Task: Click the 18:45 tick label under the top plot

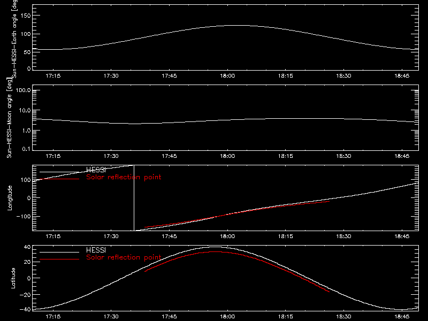Action: pyautogui.click(x=402, y=76)
